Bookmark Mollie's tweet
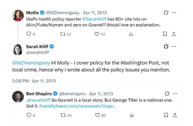193x126 pixels. click(x=165, y=34)
